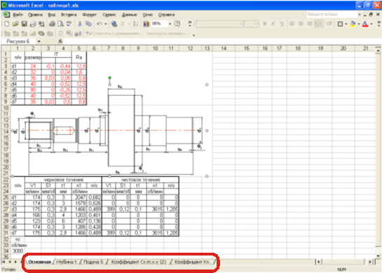Click the Введите вопрос help field
382x273 pixels.
(332, 15)
